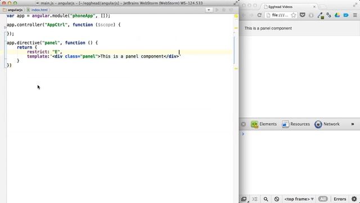This screenshot has width=360, height=203.
Task: Click the WebStorm toolbar icon right of Debug
Action: pyautogui.click(x=231, y=10)
